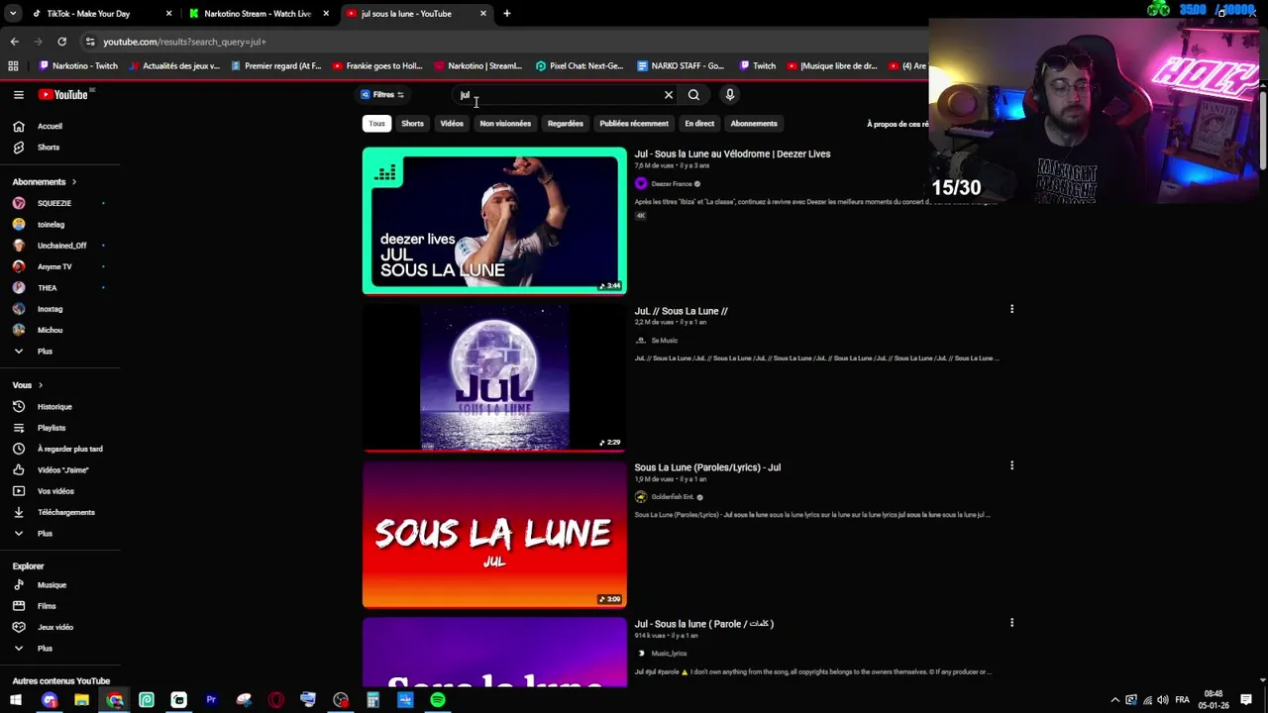Open Spotify from the taskbar

[x=438, y=700]
